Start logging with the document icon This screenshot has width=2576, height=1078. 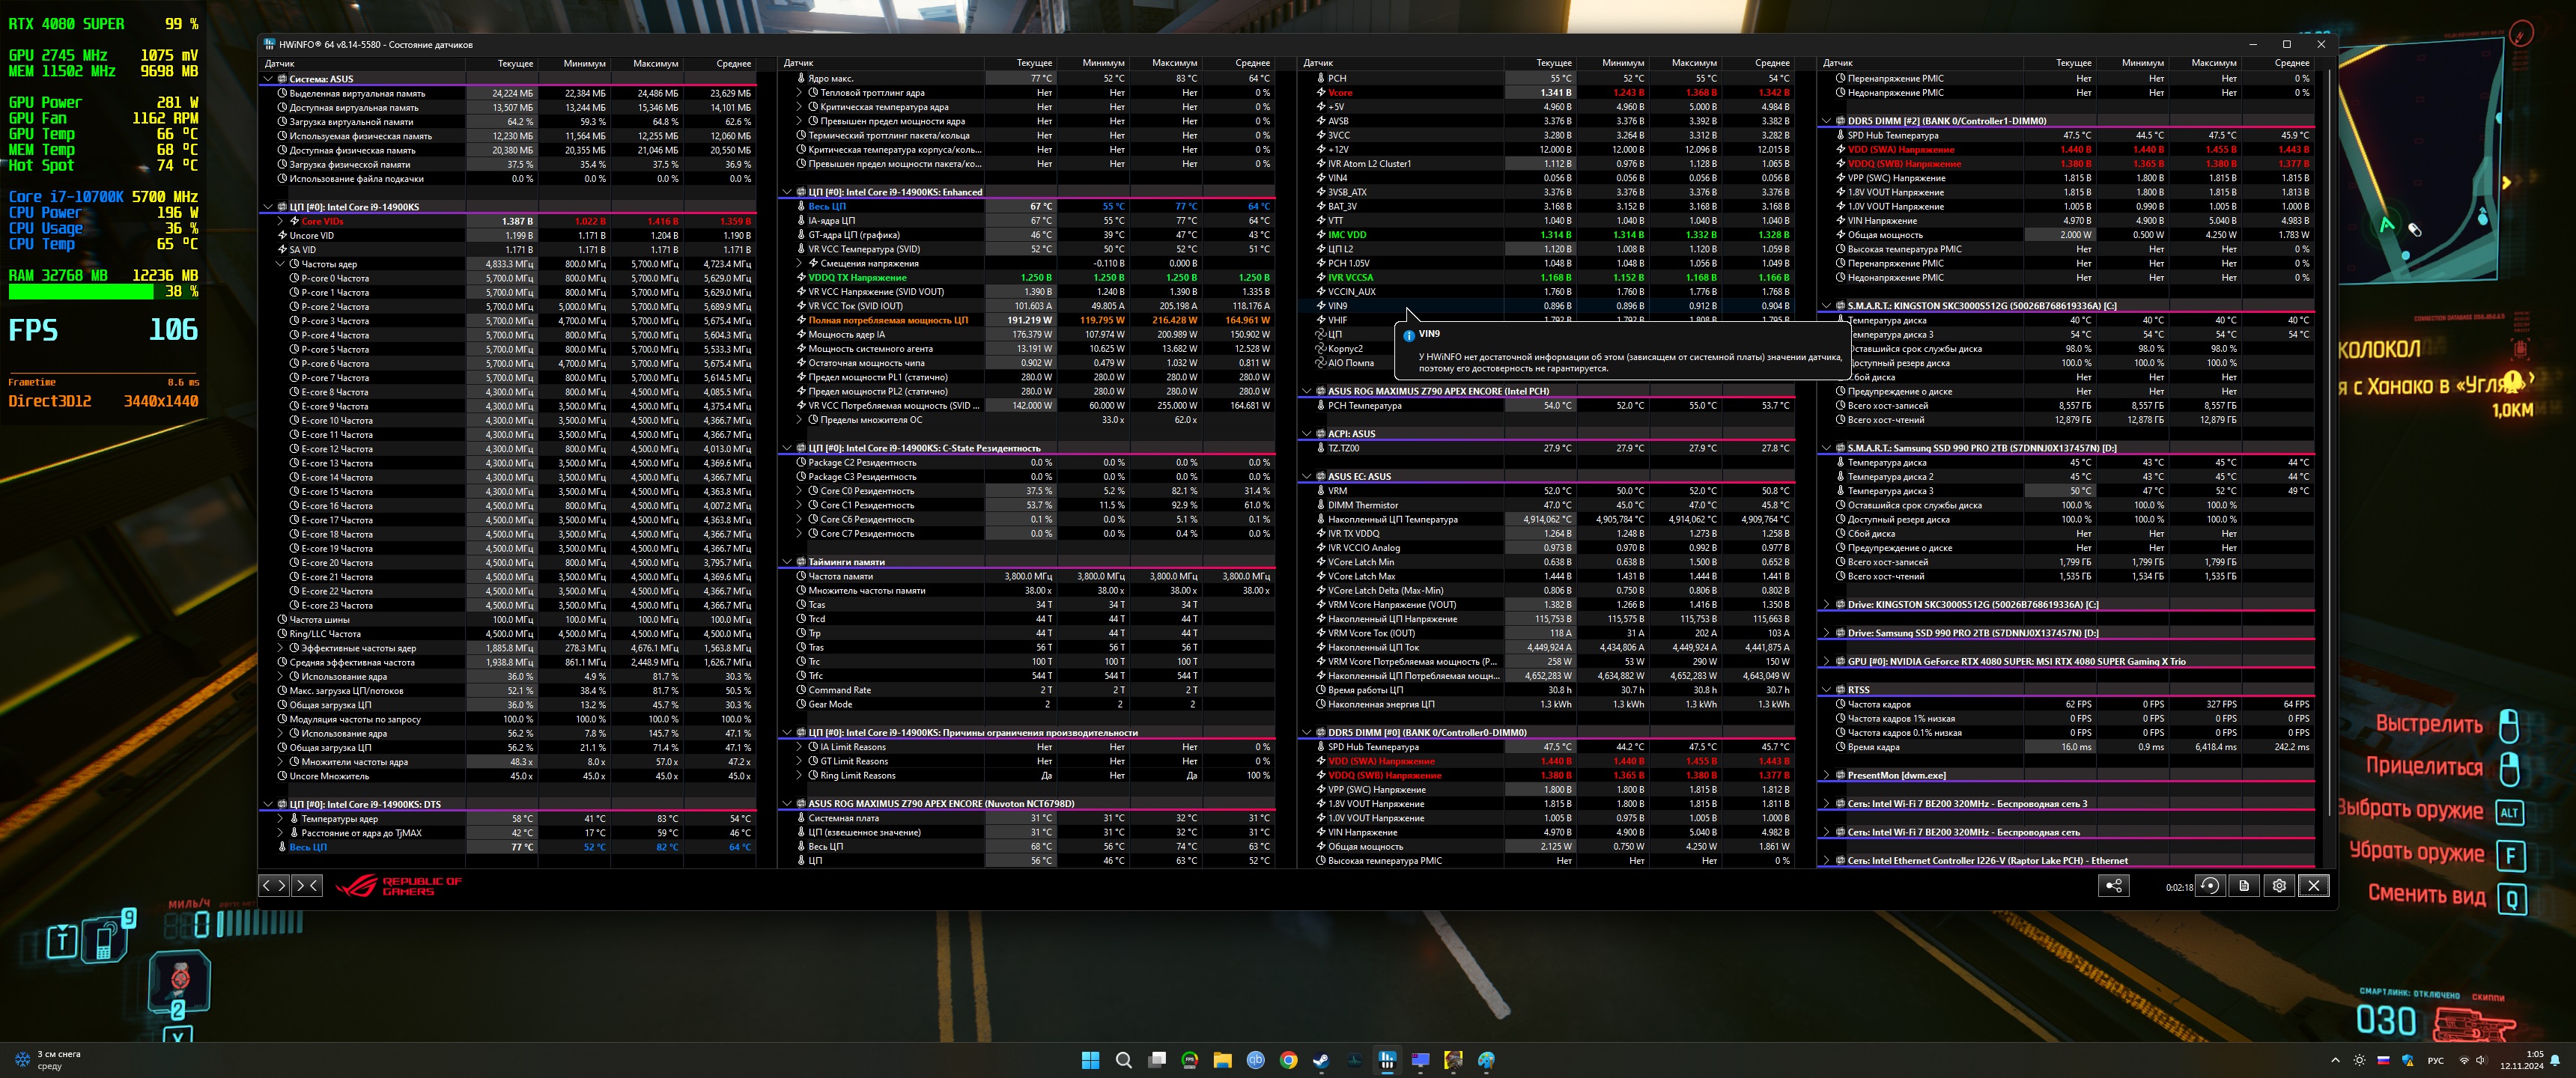pos(2244,886)
